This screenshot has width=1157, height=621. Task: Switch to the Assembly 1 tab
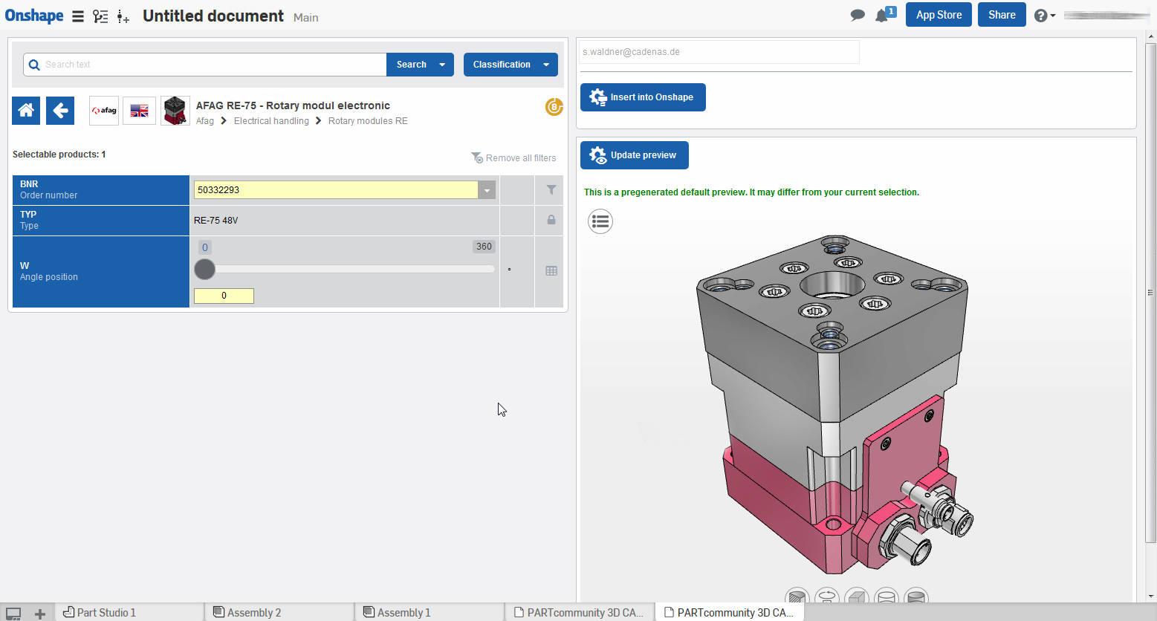[430, 612]
